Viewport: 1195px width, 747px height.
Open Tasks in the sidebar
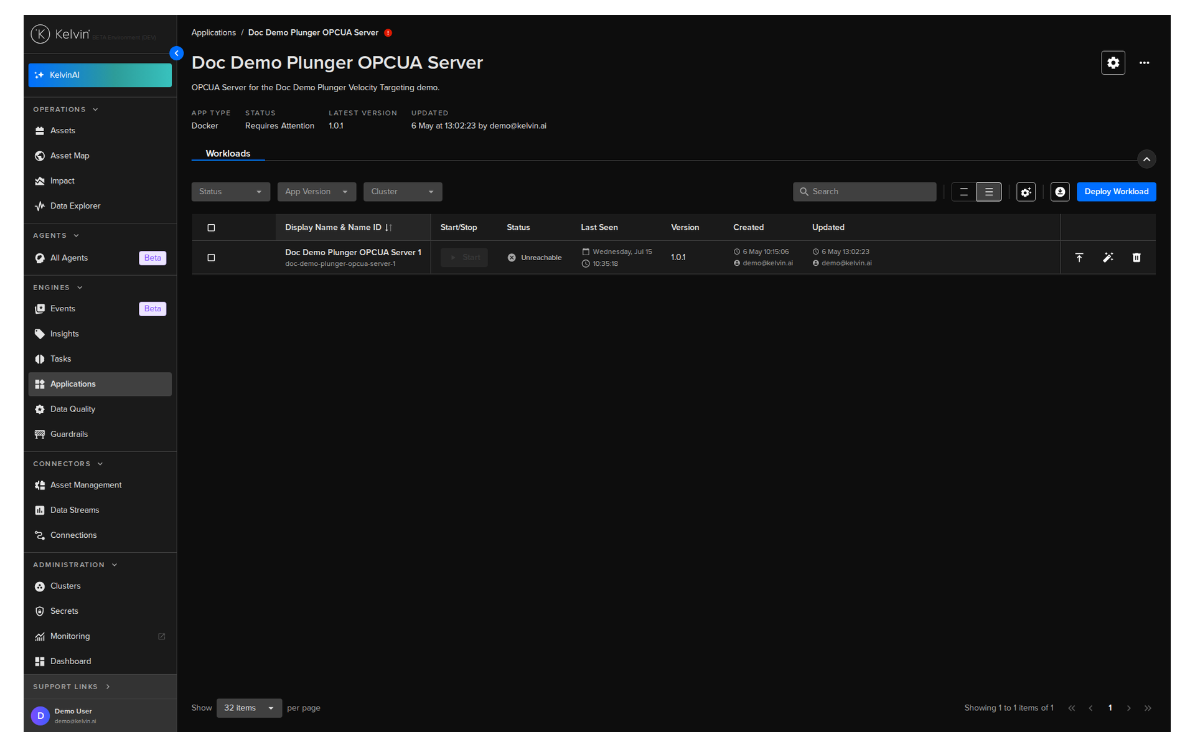click(100, 359)
